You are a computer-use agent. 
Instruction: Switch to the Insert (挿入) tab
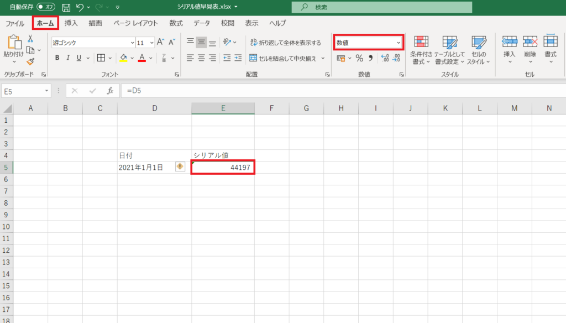71,23
